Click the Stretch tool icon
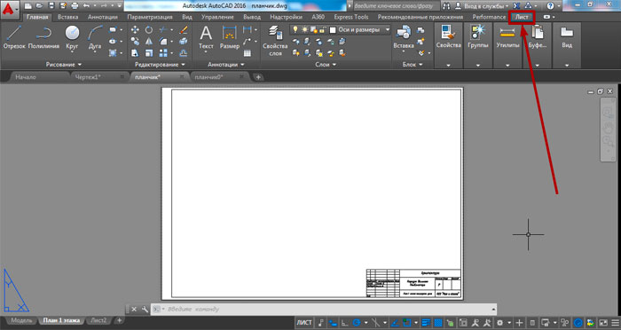This screenshot has width=621, height=330. pyautogui.click(x=135, y=52)
